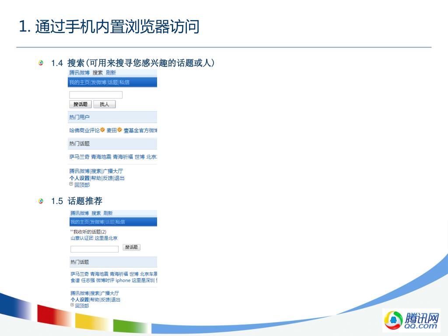Click footer 退出 in 1.4 screenshot
The image size is (448, 336).
point(119,178)
